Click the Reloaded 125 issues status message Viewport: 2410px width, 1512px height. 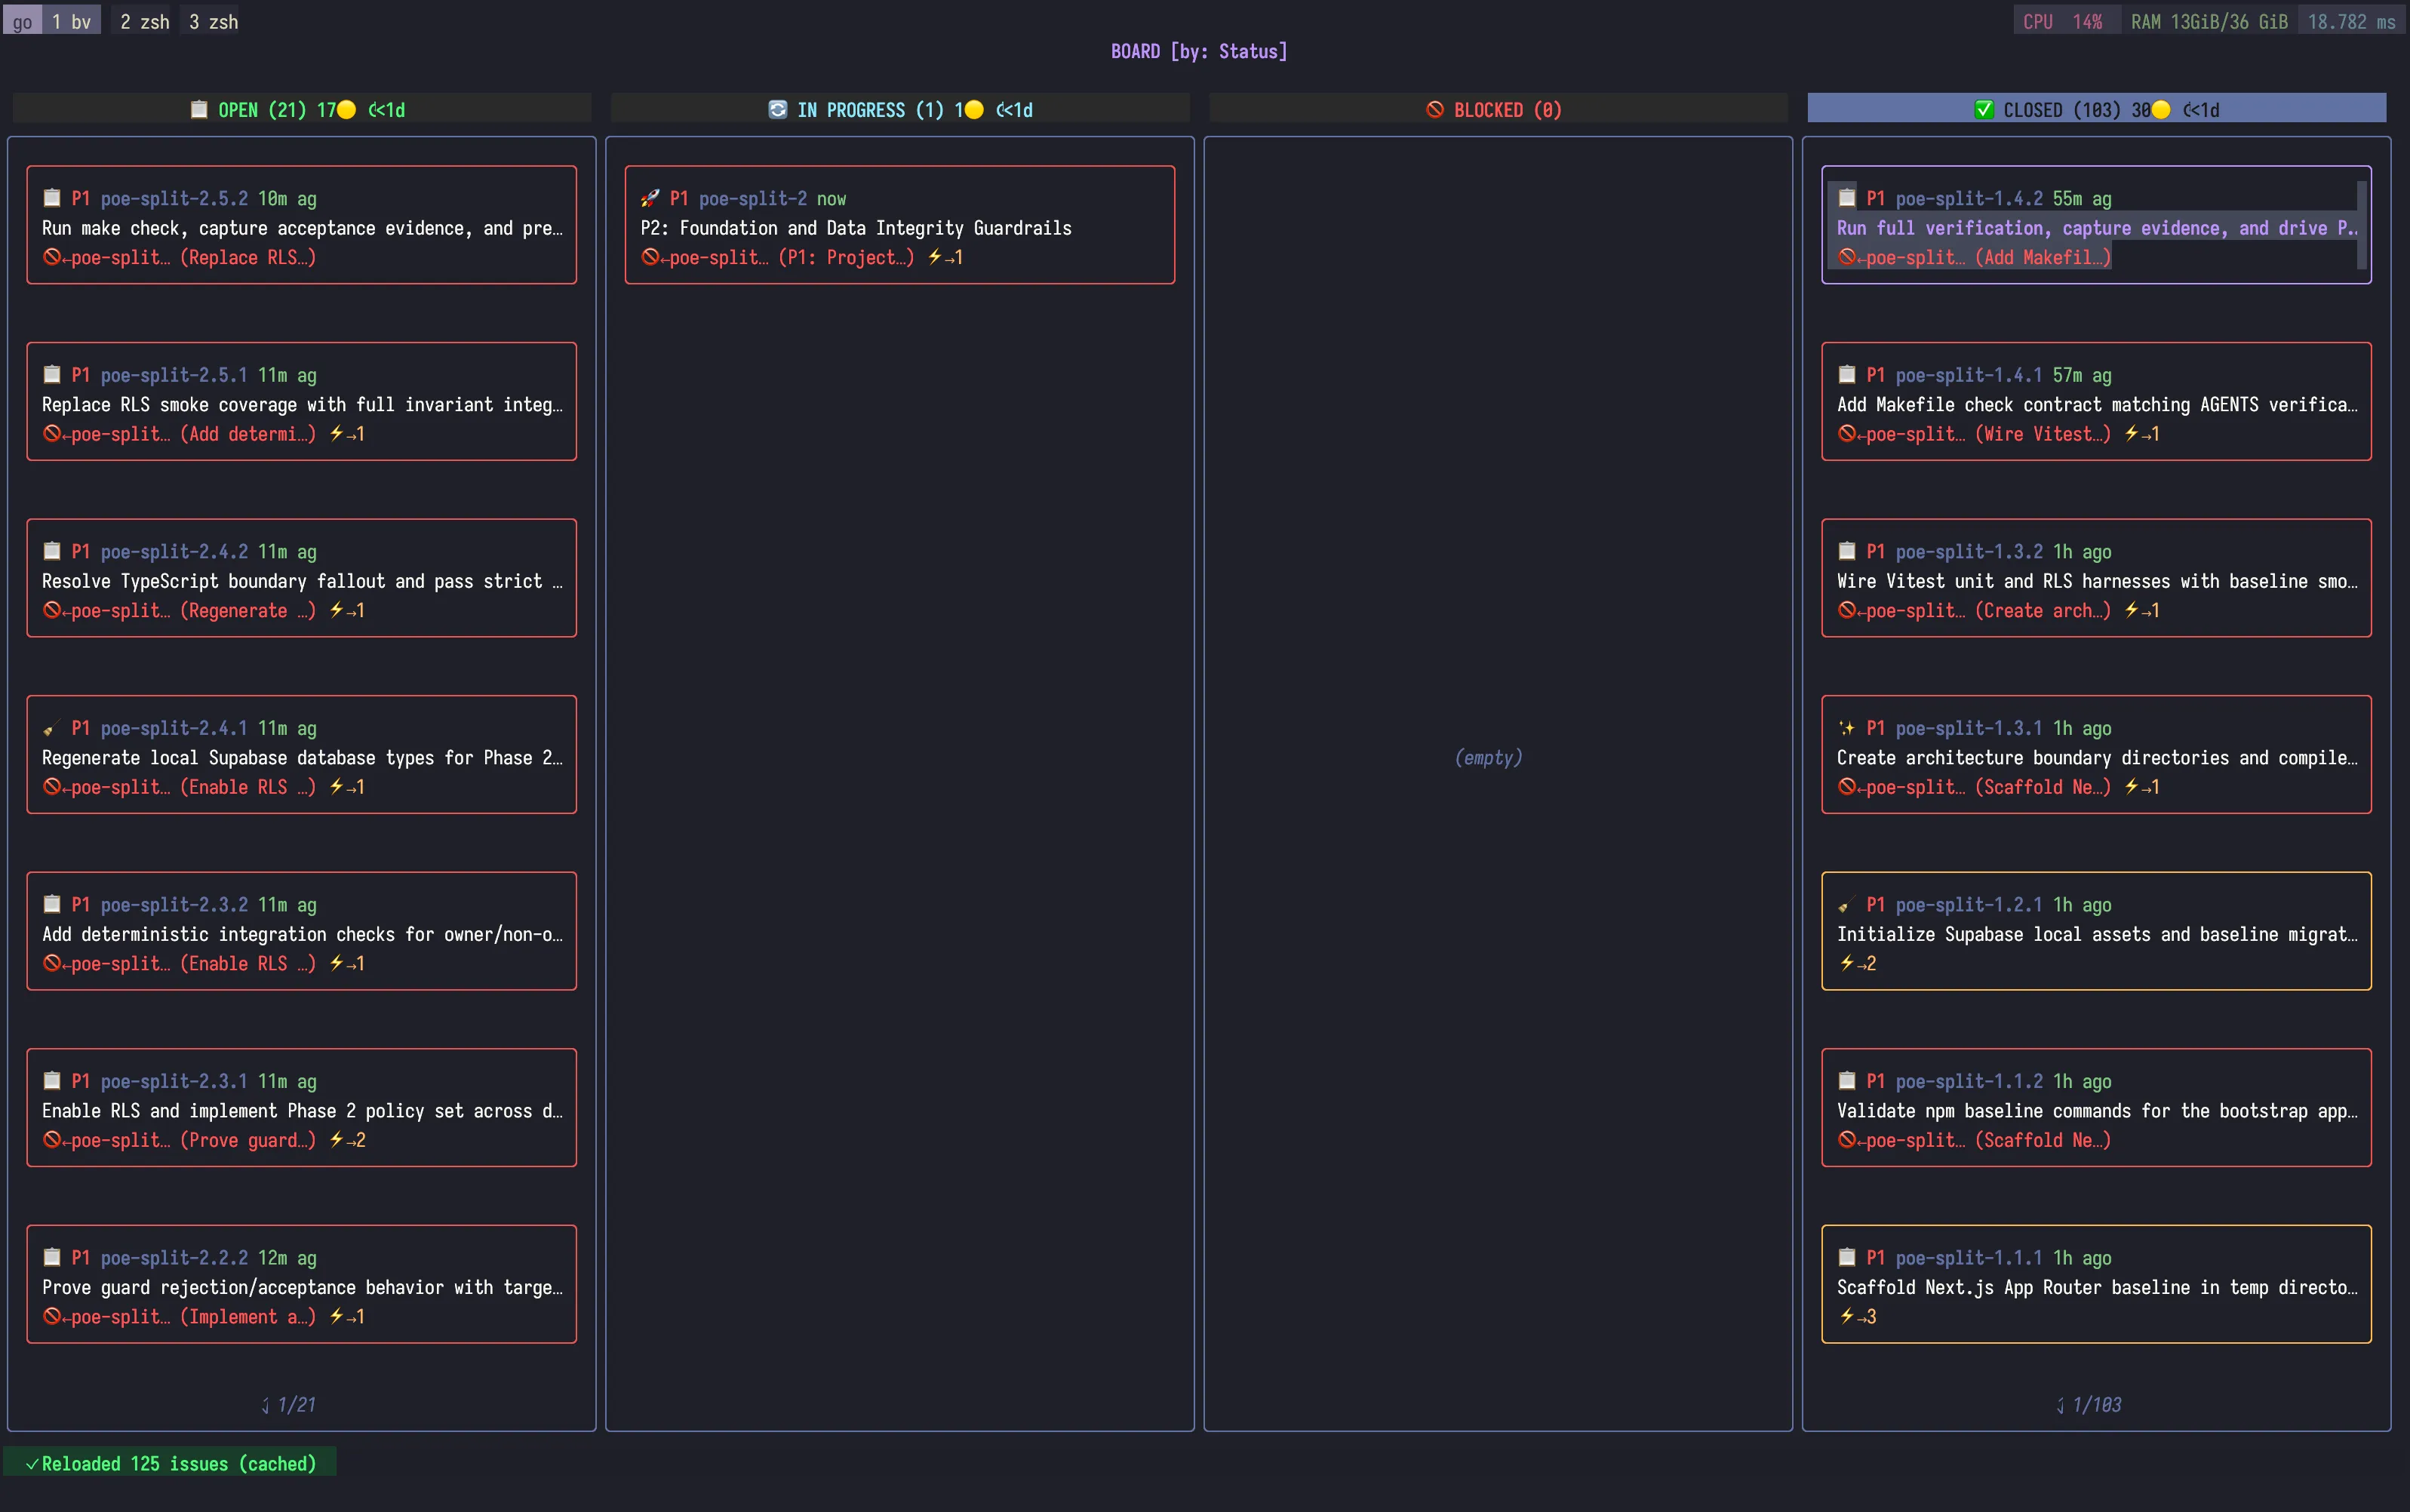[x=170, y=1462]
